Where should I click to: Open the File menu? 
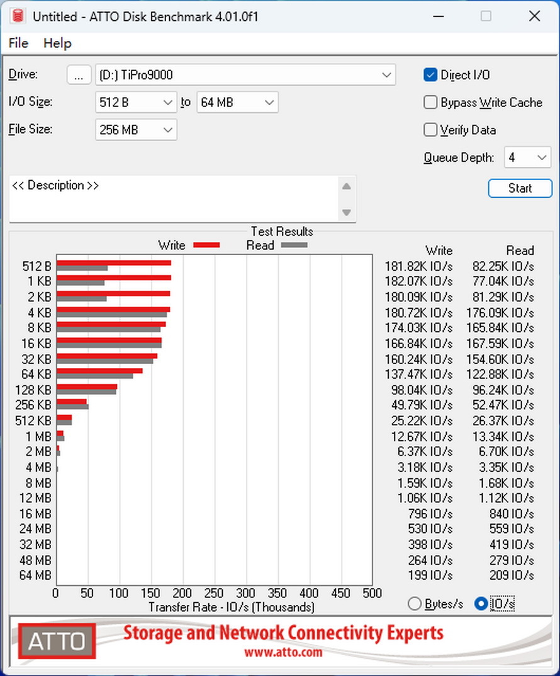[18, 43]
